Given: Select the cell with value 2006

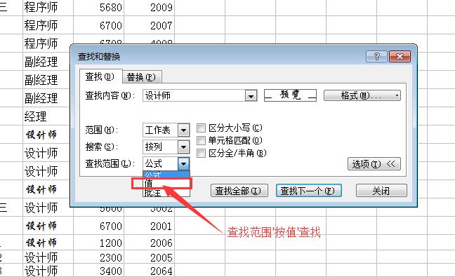Looking at the screenshot, I should tap(149, 243).
